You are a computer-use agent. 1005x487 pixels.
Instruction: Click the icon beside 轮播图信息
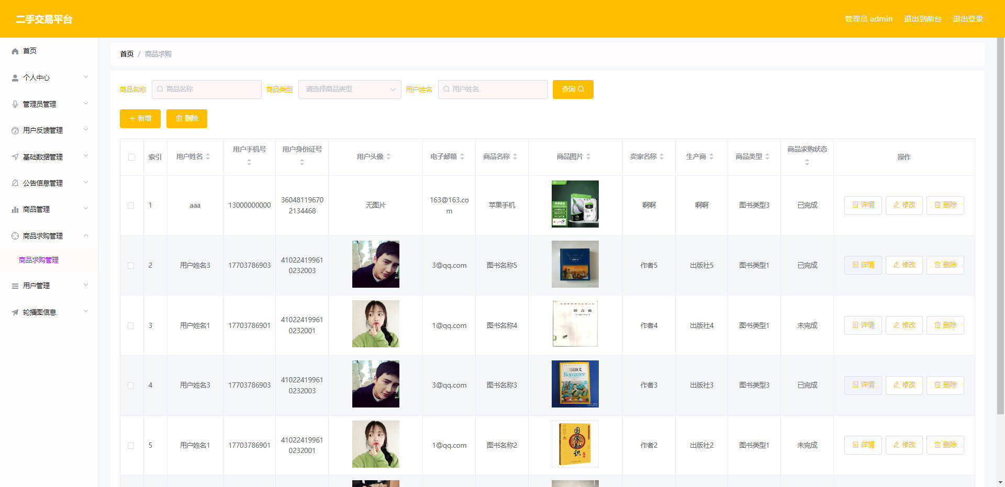click(x=15, y=312)
